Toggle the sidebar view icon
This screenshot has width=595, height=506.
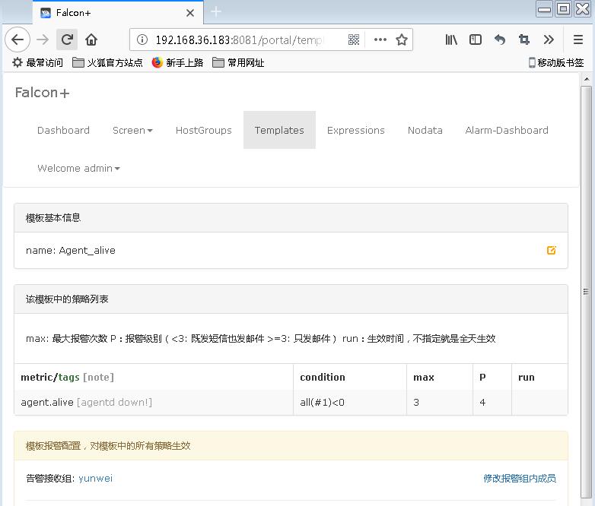point(476,40)
